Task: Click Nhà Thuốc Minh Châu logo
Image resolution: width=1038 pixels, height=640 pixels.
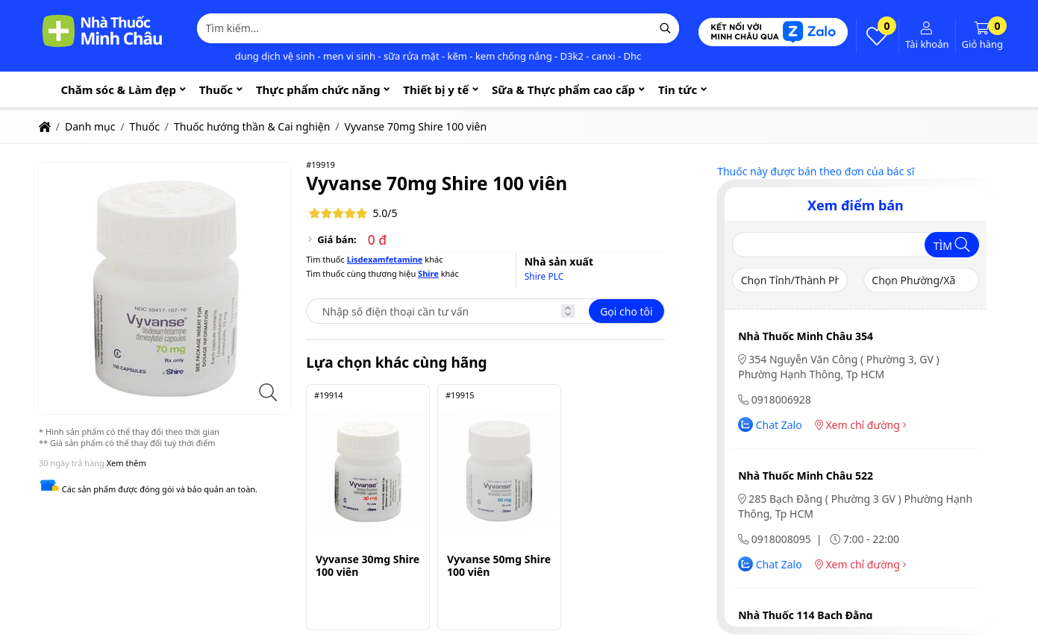Action: (x=102, y=31)
